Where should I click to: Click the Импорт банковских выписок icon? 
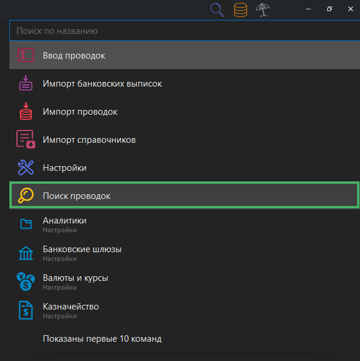[x=25, y=84]
